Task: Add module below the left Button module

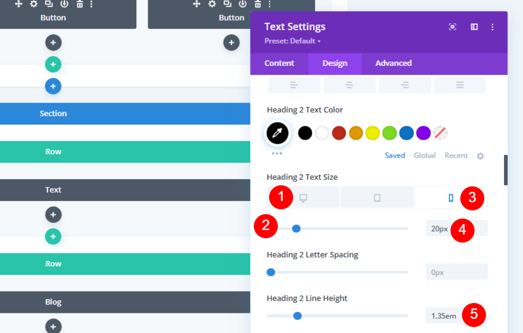Action: point(53,43)
